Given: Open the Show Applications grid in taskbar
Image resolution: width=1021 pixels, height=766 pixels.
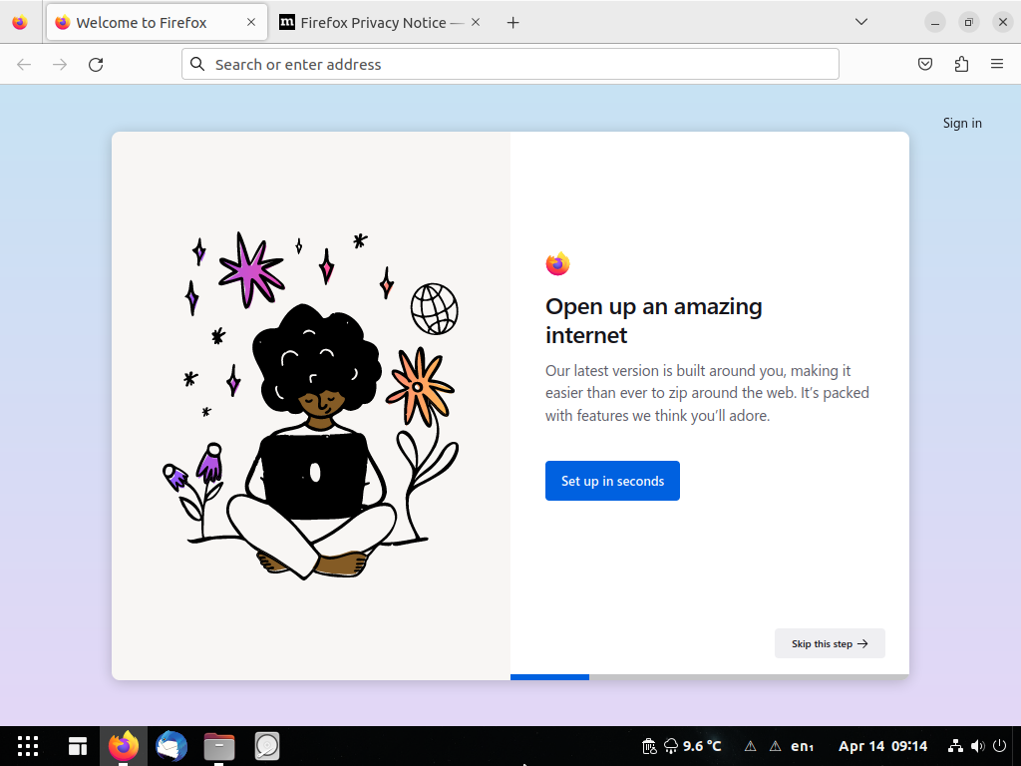Looking at the screenshot, I should (x=28, y=746).
